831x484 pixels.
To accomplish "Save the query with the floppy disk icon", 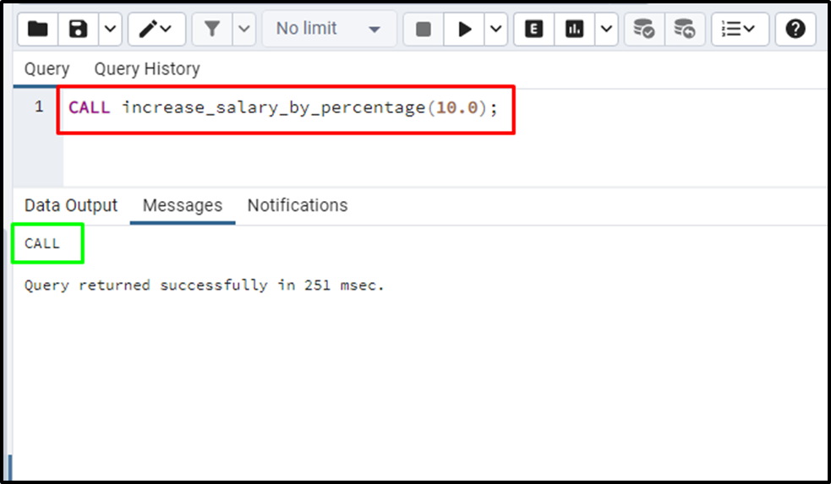I will [79, 29].
